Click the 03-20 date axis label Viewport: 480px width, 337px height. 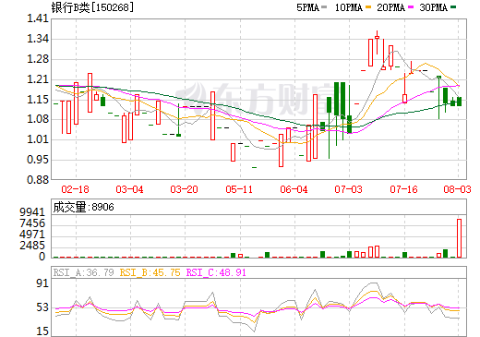[184, 189]
